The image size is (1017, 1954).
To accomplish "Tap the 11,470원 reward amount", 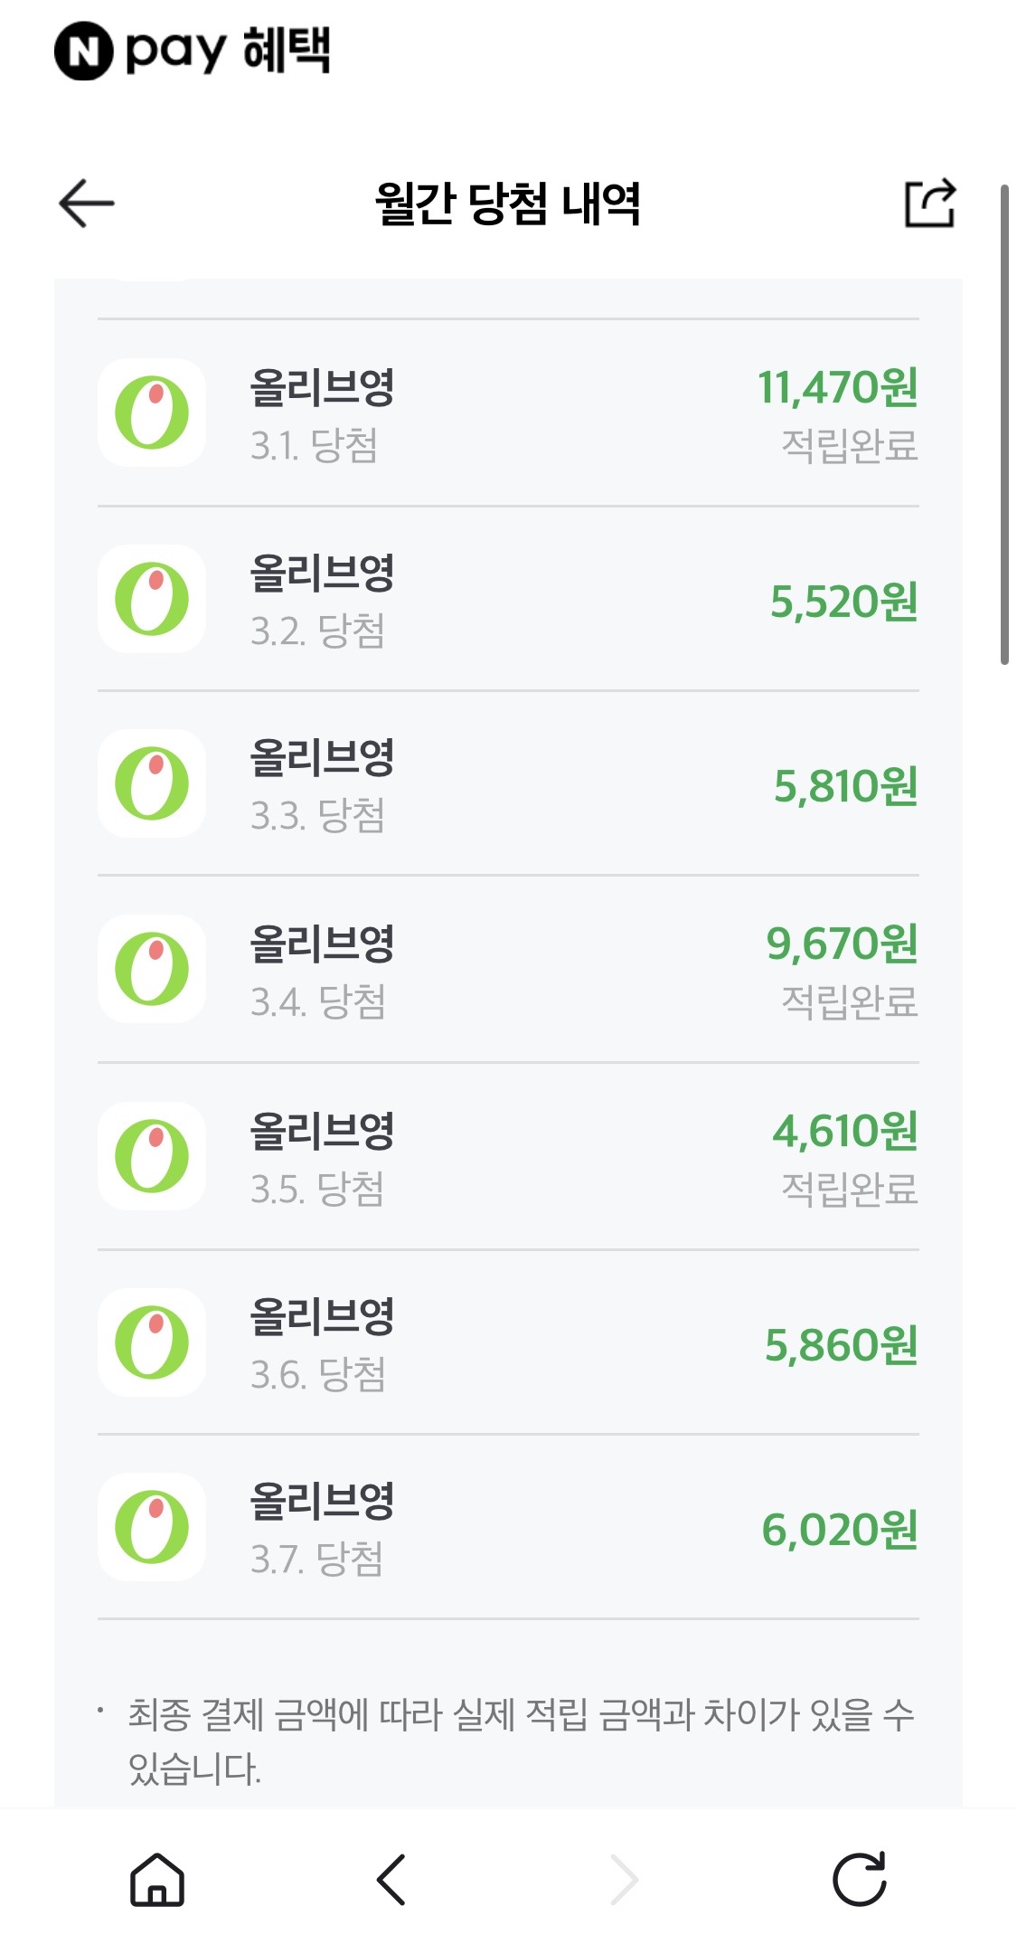I will coord(837,387).
